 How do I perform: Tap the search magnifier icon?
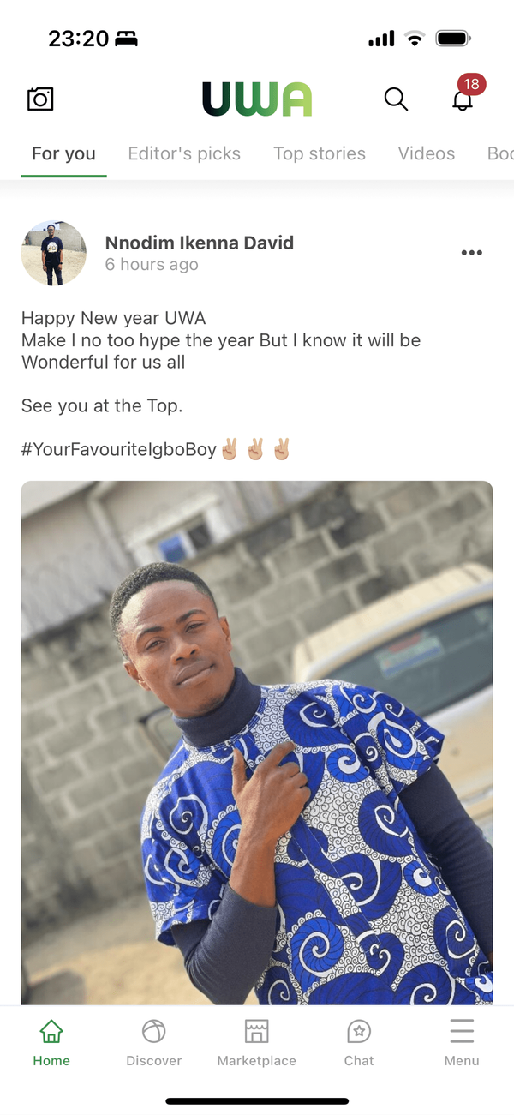(x=396, y=99)
